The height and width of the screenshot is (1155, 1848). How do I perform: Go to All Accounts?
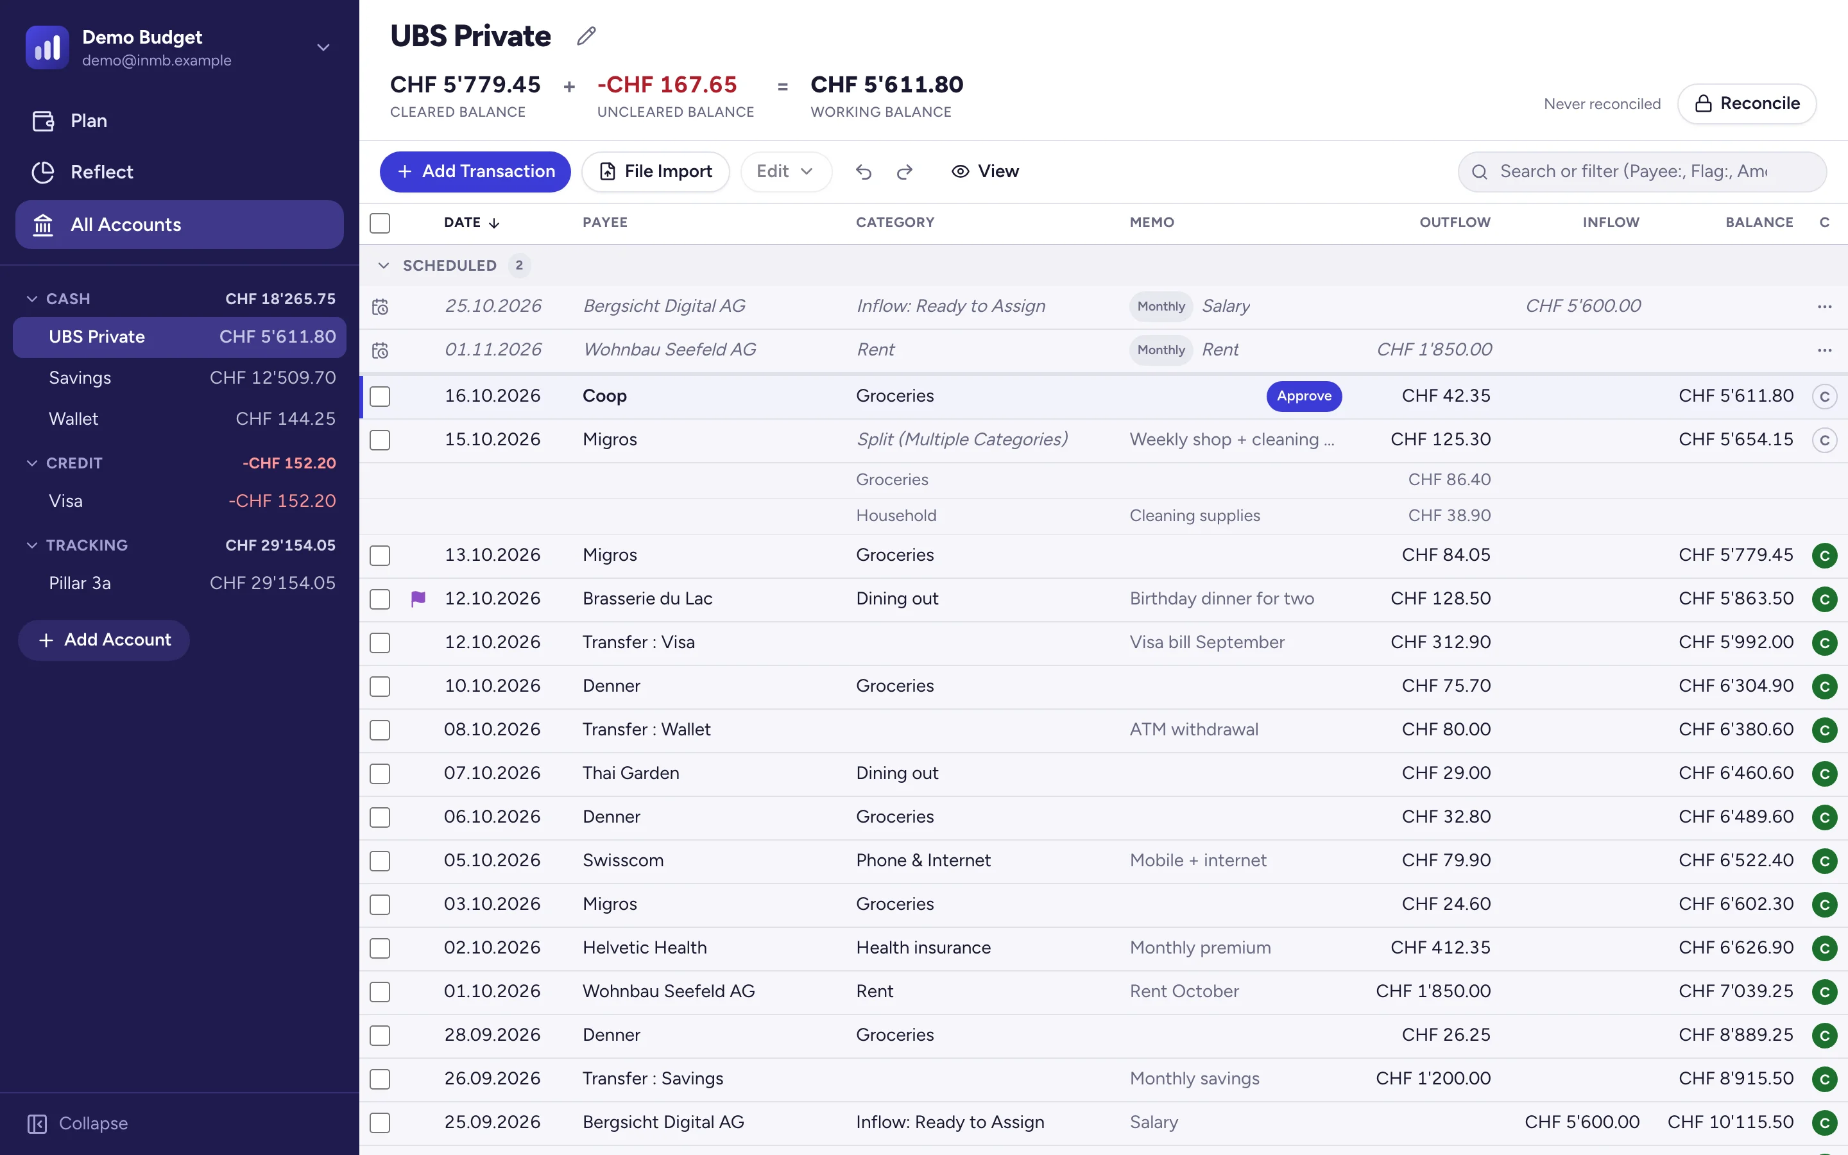coord(180,225)
